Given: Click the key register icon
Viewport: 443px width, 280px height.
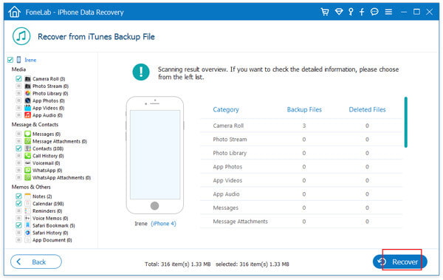Looking at the screenshot, I should pos(351,12).
